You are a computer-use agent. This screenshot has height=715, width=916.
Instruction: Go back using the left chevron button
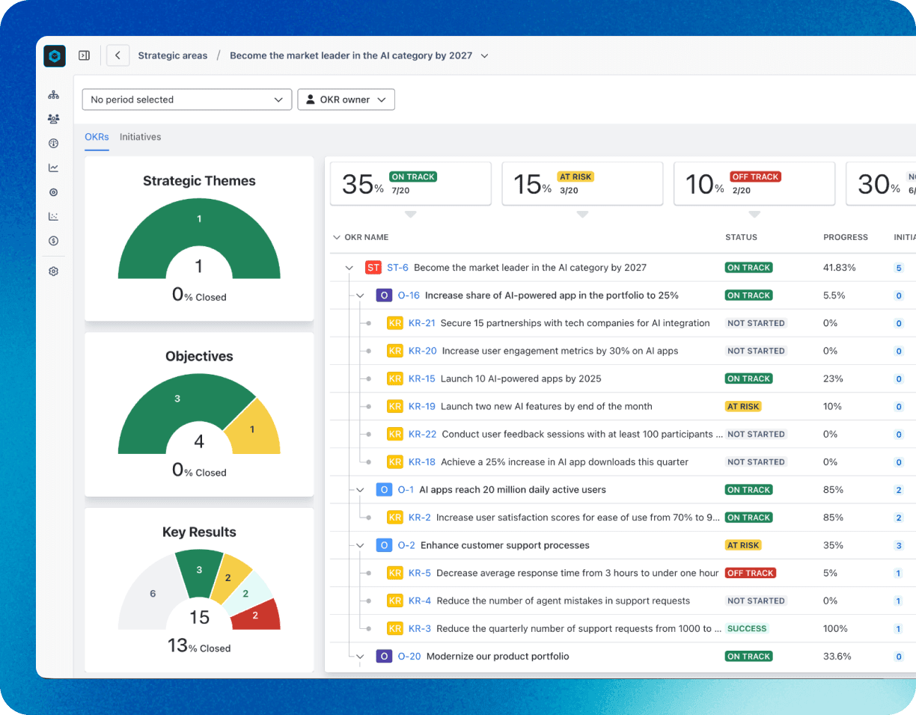point(118,55)
